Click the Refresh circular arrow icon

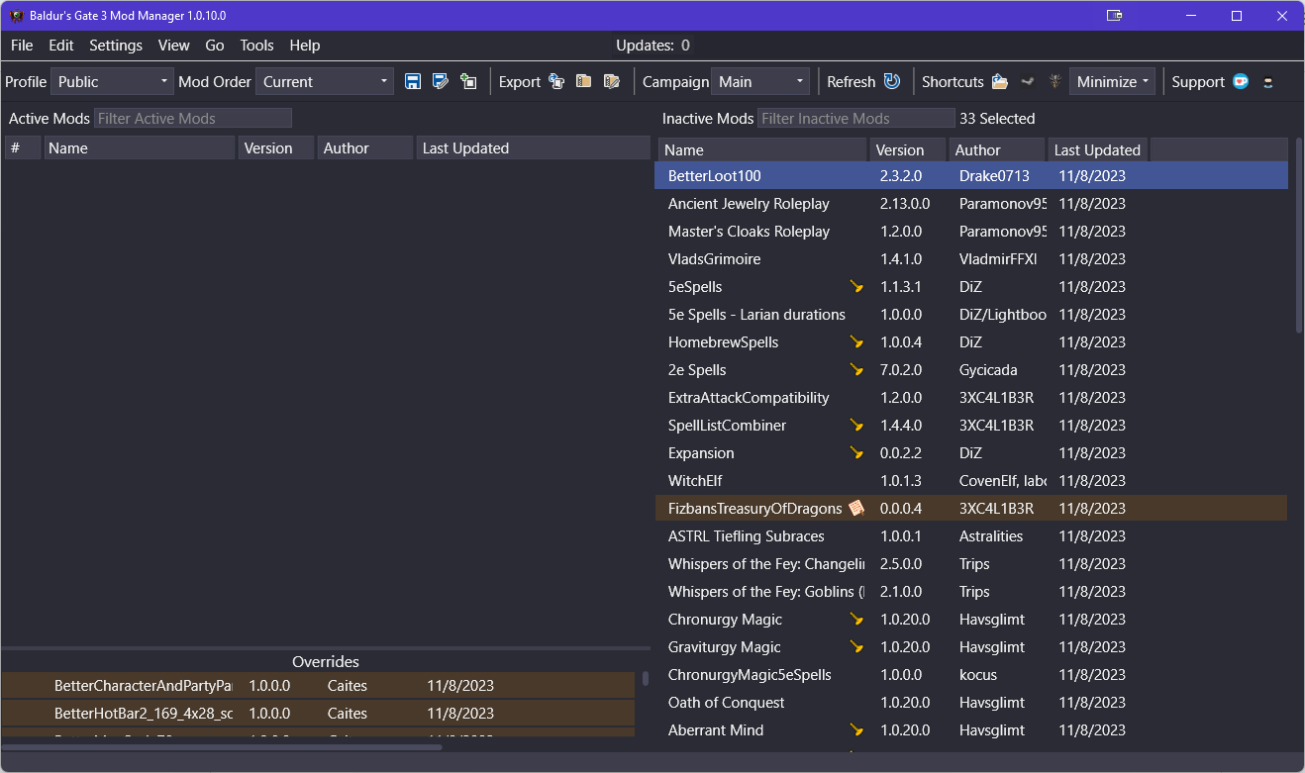click(892, 81)
